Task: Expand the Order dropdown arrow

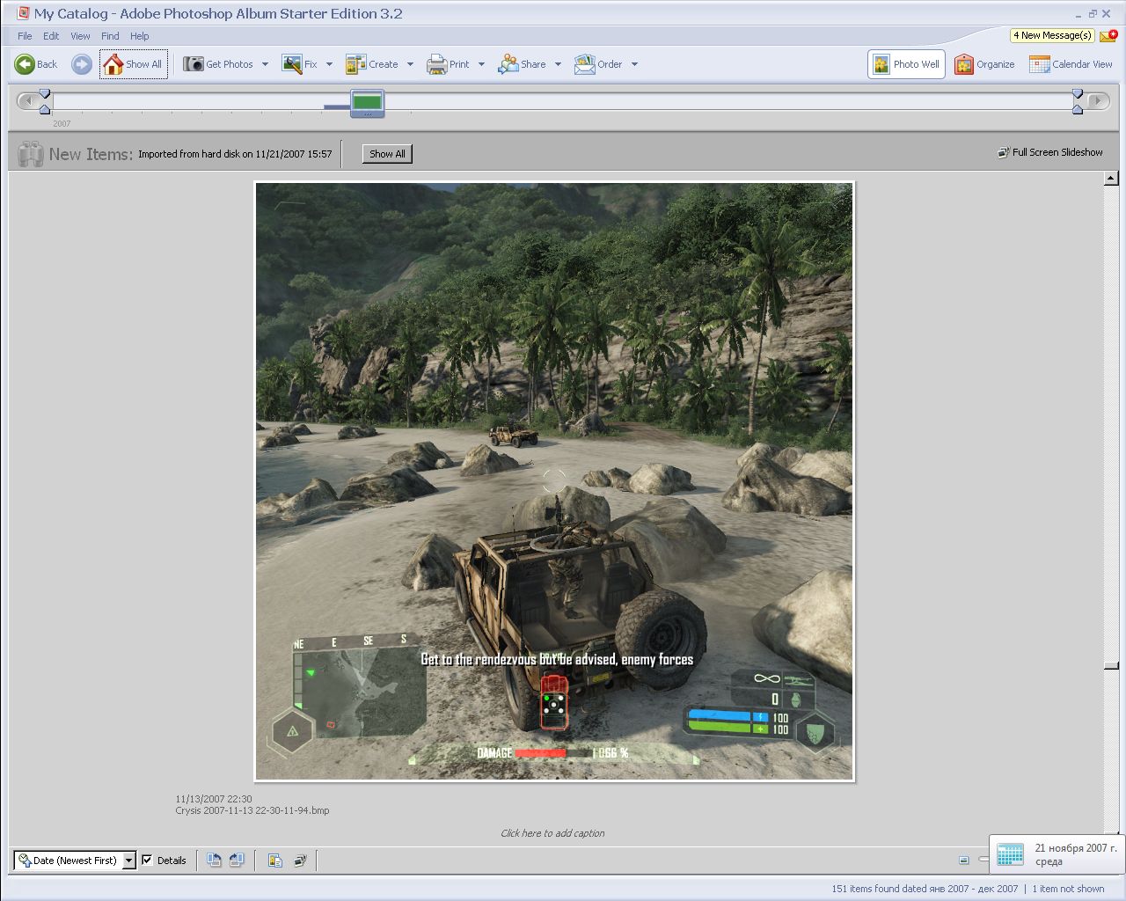Action: coord(634,64)
